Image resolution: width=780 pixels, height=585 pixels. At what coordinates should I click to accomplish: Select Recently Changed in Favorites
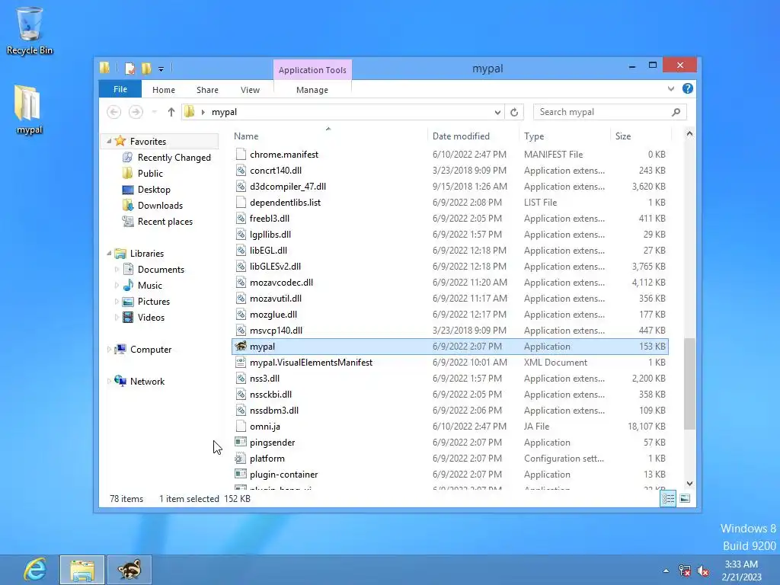(x=174, y=157)
